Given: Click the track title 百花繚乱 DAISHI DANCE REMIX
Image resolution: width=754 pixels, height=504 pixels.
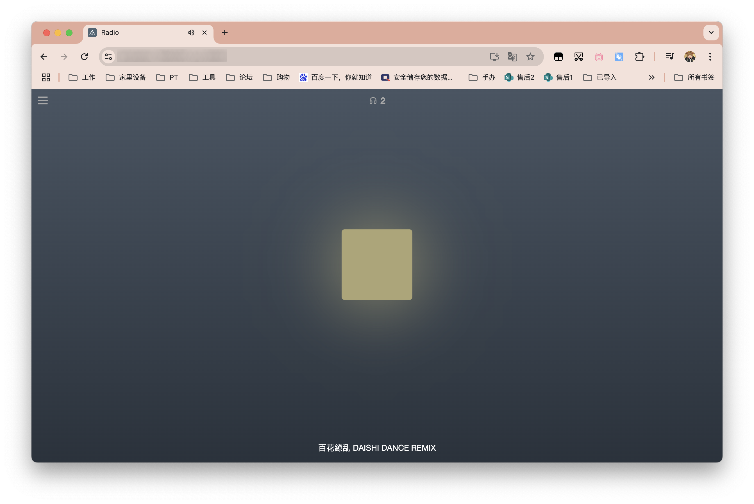Looking at the screenshot, I should point(377,448).
